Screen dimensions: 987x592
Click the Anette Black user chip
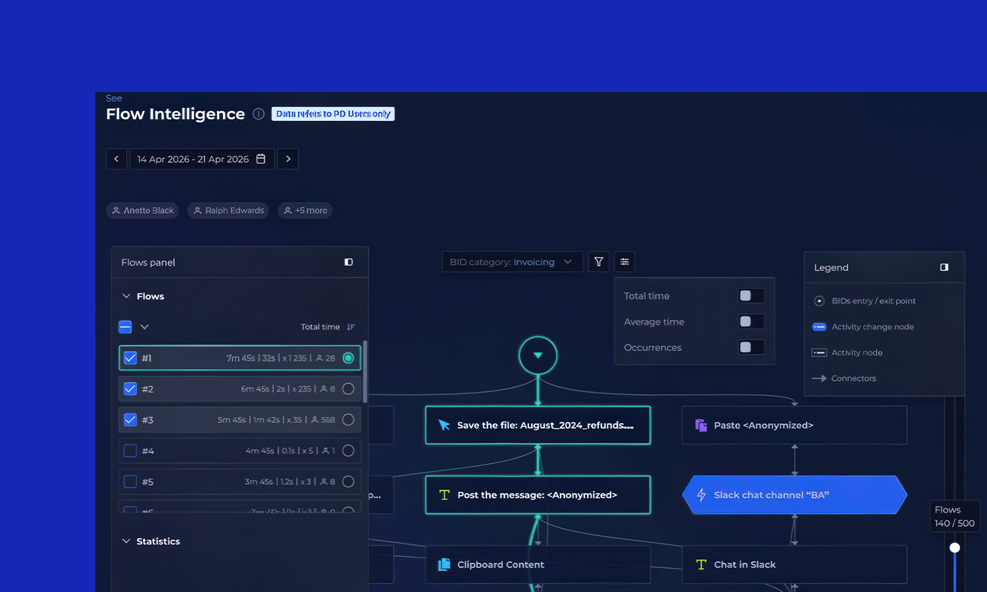(143, 210)
